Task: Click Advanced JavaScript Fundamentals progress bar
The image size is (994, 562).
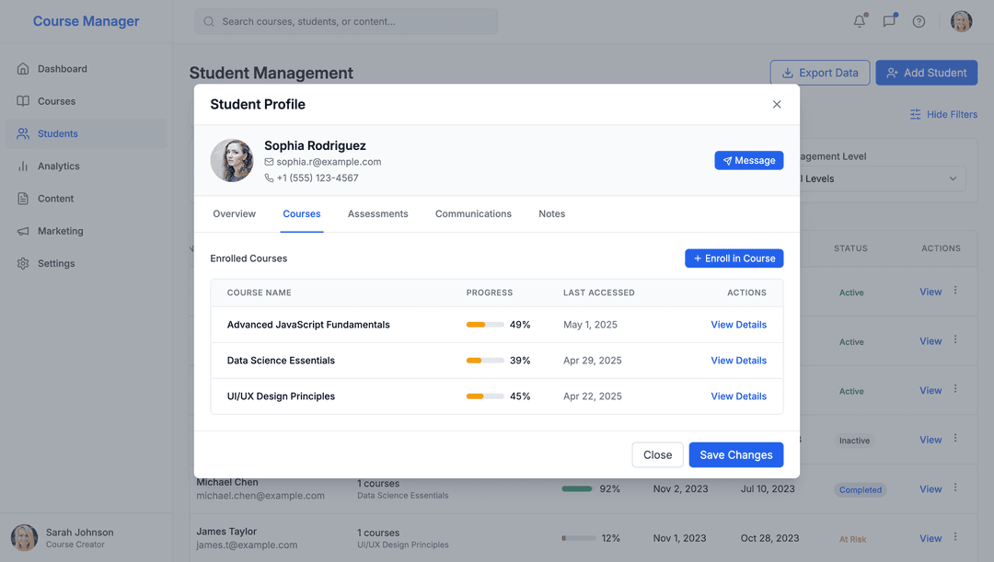Action: point(485,325)
